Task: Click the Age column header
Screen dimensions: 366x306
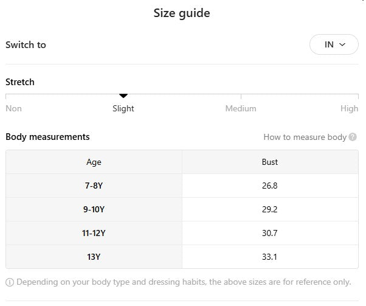Action: (94, 162)
